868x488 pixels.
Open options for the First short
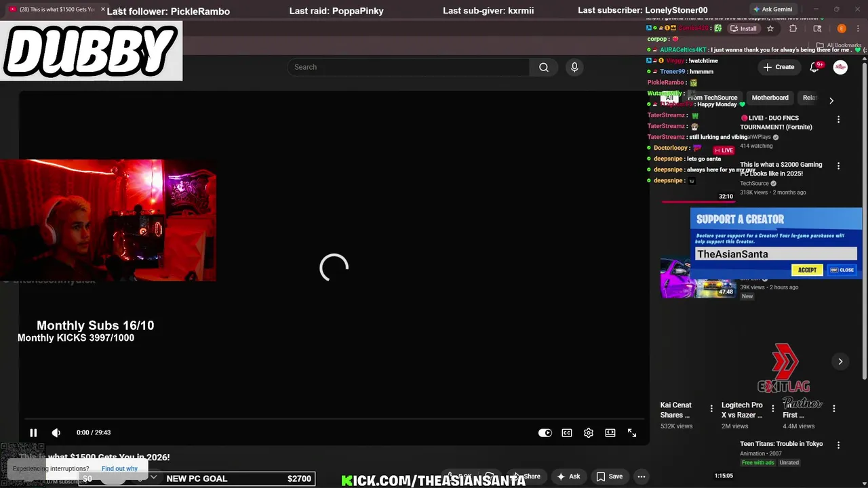click(834, 409)
